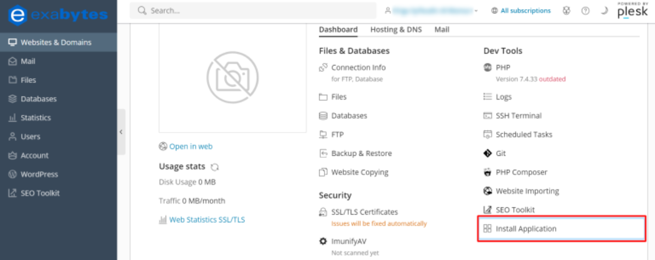The image size is (655, 260).
Task: Click the FTP icon
Action: pyautogui.click(x=323, y=135)
